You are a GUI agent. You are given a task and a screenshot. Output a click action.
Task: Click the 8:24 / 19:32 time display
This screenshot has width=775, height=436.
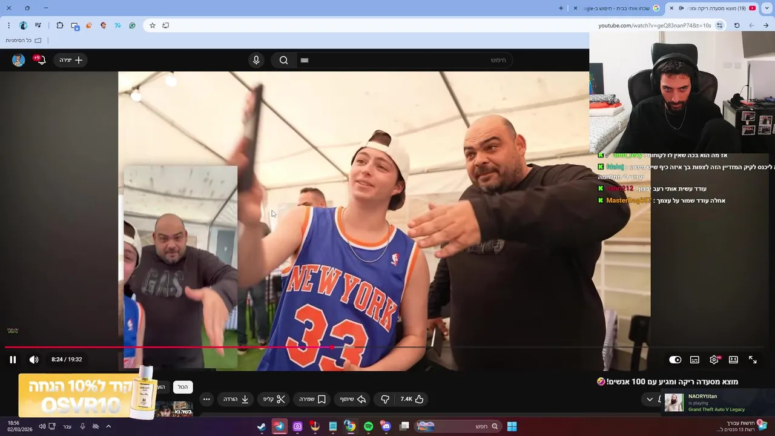tap(67, 360)
